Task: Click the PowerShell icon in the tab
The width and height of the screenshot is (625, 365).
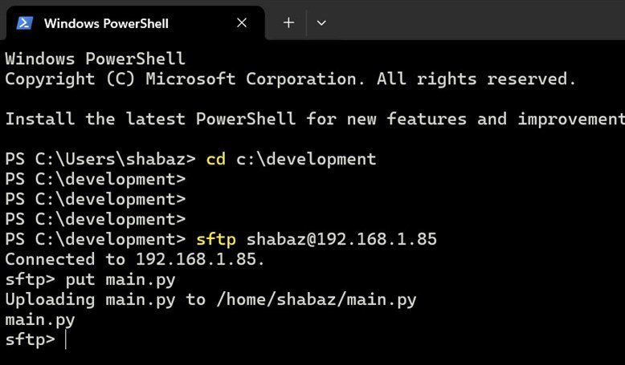Action: (x=24, y=23)
